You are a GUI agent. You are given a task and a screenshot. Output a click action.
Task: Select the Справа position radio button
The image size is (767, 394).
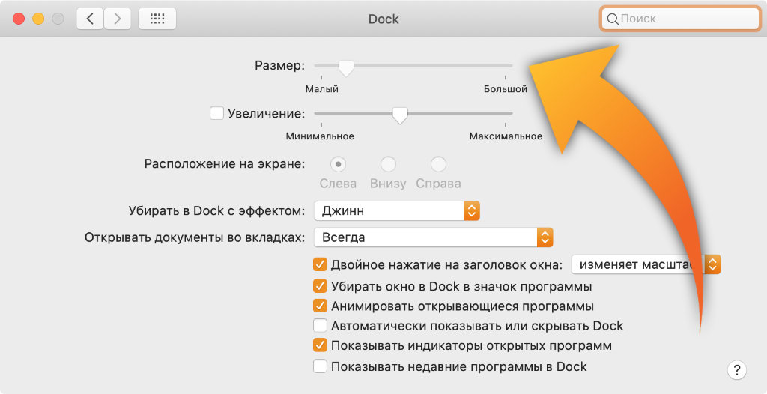pos(438,164)
